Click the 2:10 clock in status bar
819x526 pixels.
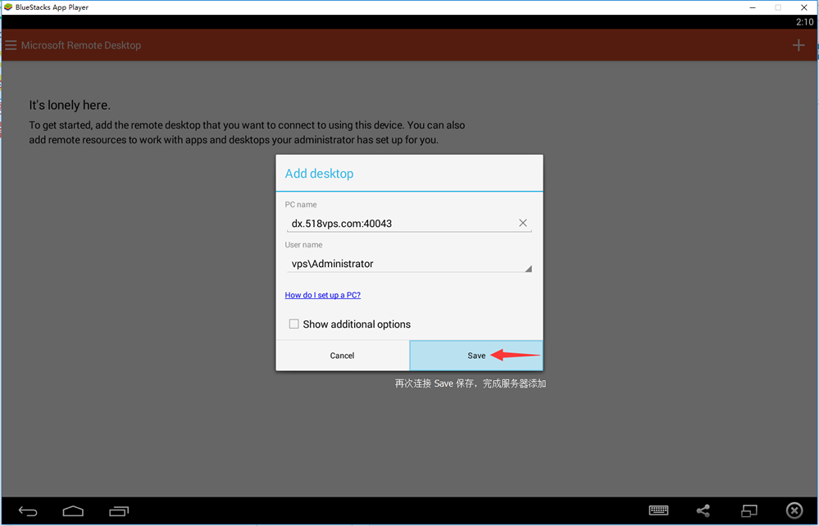[x=804, y=22]
